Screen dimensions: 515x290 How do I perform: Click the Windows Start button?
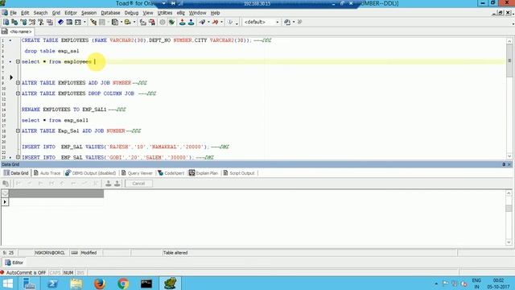pyautogui.click(x=8, y=283)
